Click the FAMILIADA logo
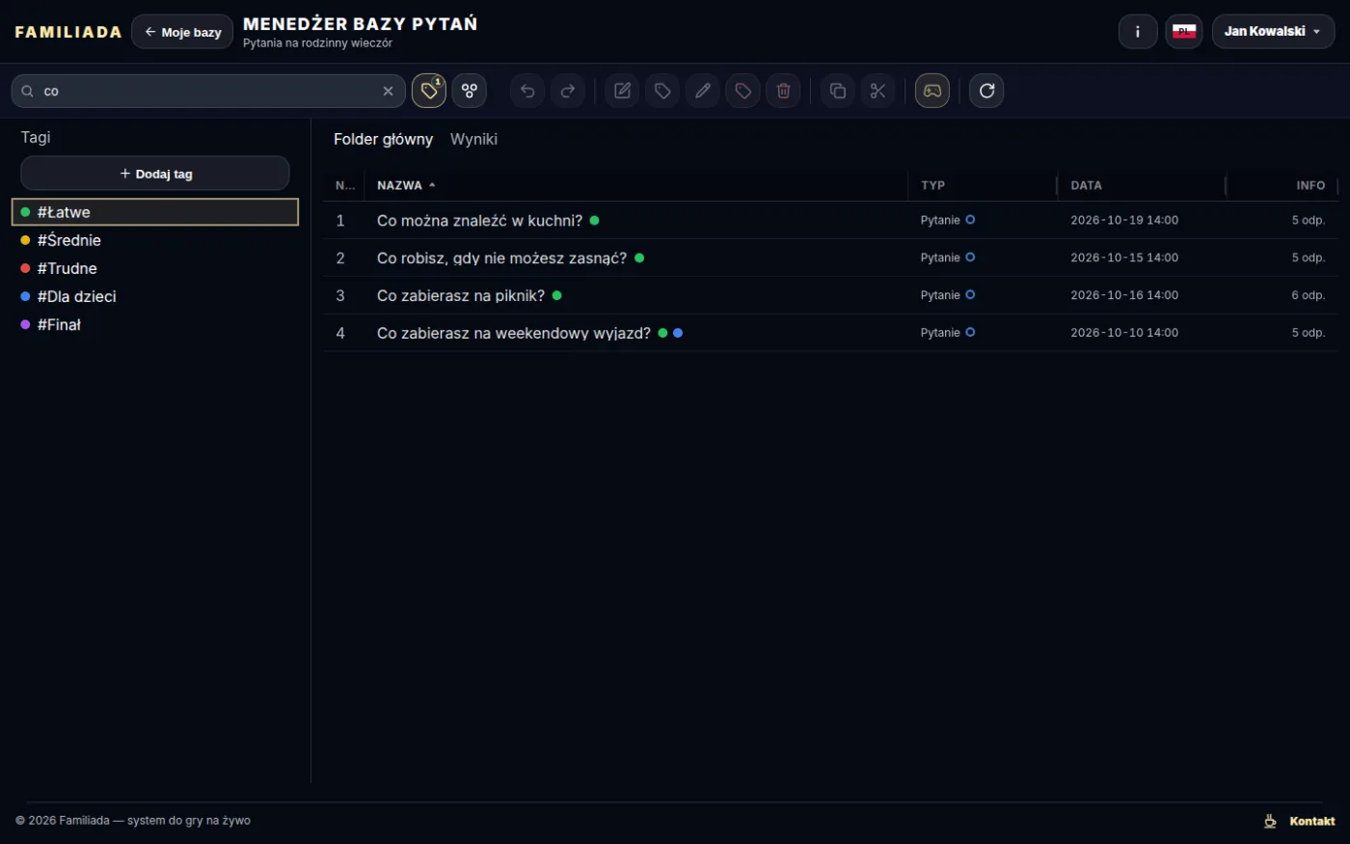The image size is (1350, 844). pyautogui.click(x=68, y=32)
